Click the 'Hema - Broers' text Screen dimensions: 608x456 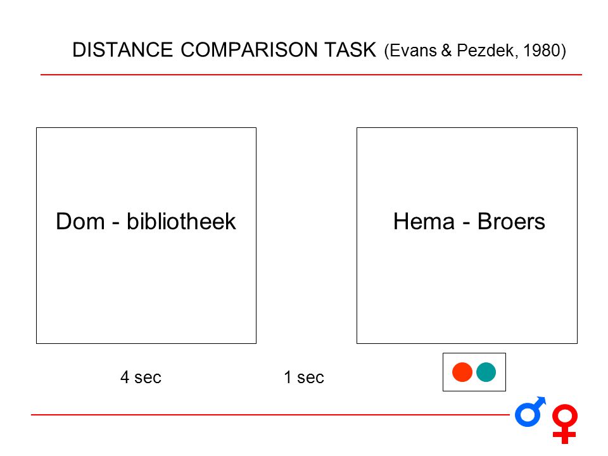(469, 222)
